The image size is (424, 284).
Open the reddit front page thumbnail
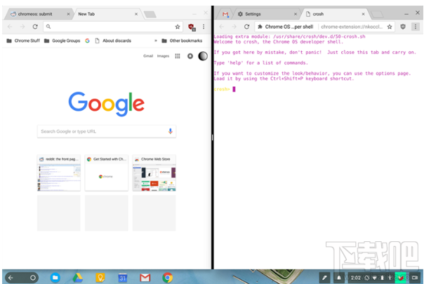coord(59,173)
